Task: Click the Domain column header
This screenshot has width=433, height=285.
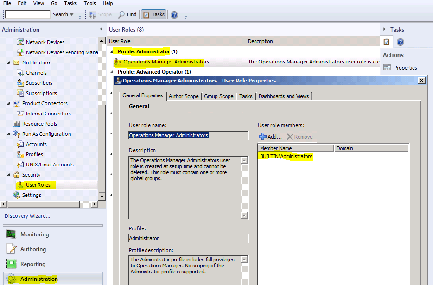Action: click(371, 148)
